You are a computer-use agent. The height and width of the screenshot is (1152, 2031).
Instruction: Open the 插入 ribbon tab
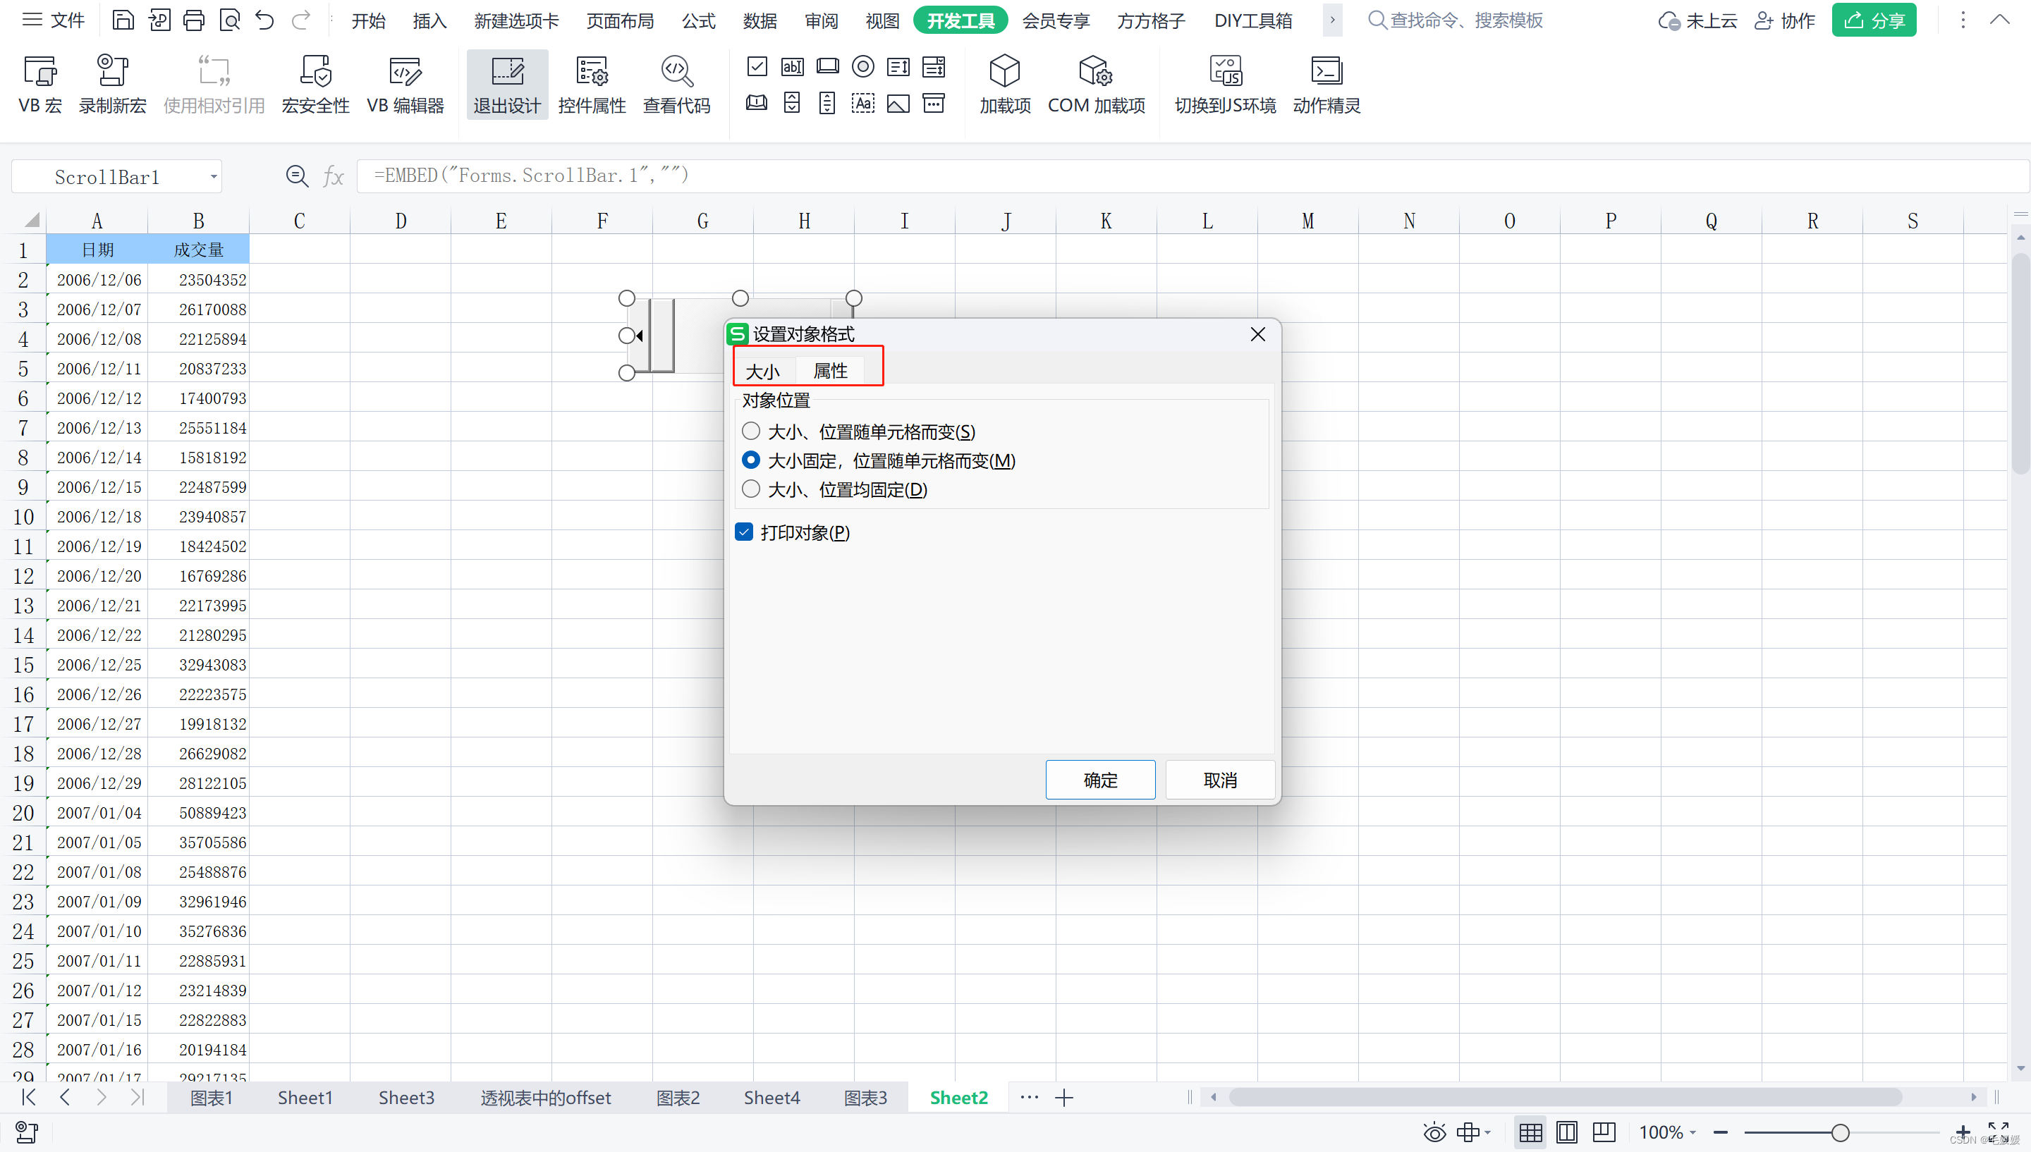[429, 20]
